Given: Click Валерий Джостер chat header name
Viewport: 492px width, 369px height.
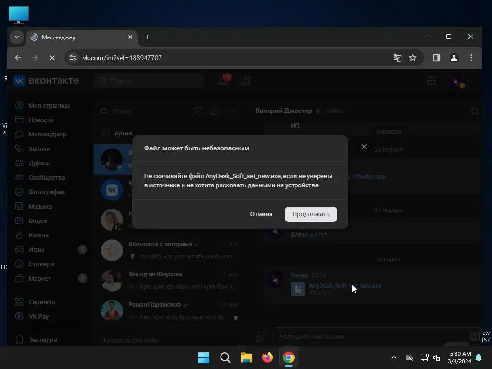Looking at the screenshot, I should 283,111.
